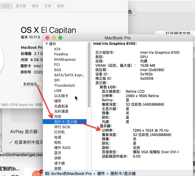
Task: Click 1536 MB VRAM value
Action: coord(148,66)
